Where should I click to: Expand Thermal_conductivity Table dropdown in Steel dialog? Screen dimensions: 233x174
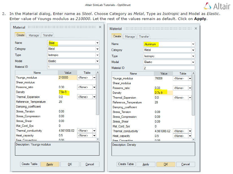click(94, 130)
